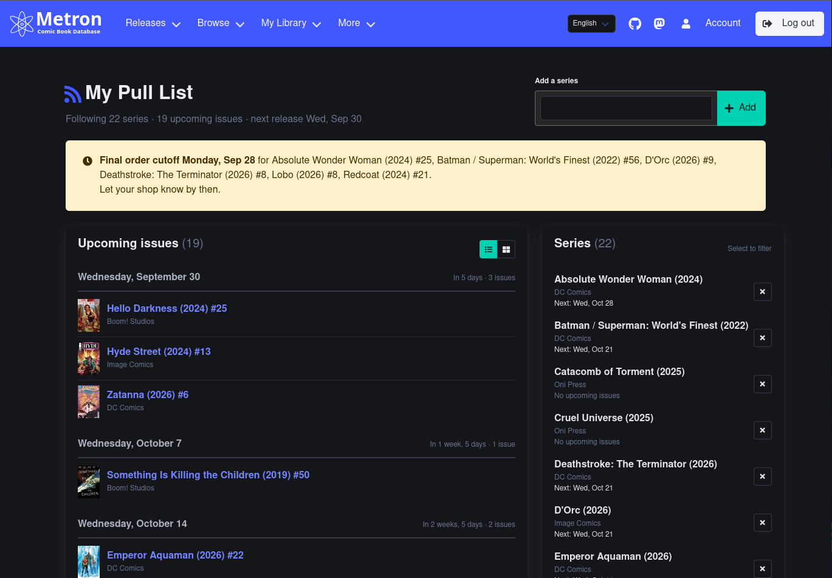
Task: Open Hello Darkness (2024) #25 issue
Action: (x=167, y=308)
